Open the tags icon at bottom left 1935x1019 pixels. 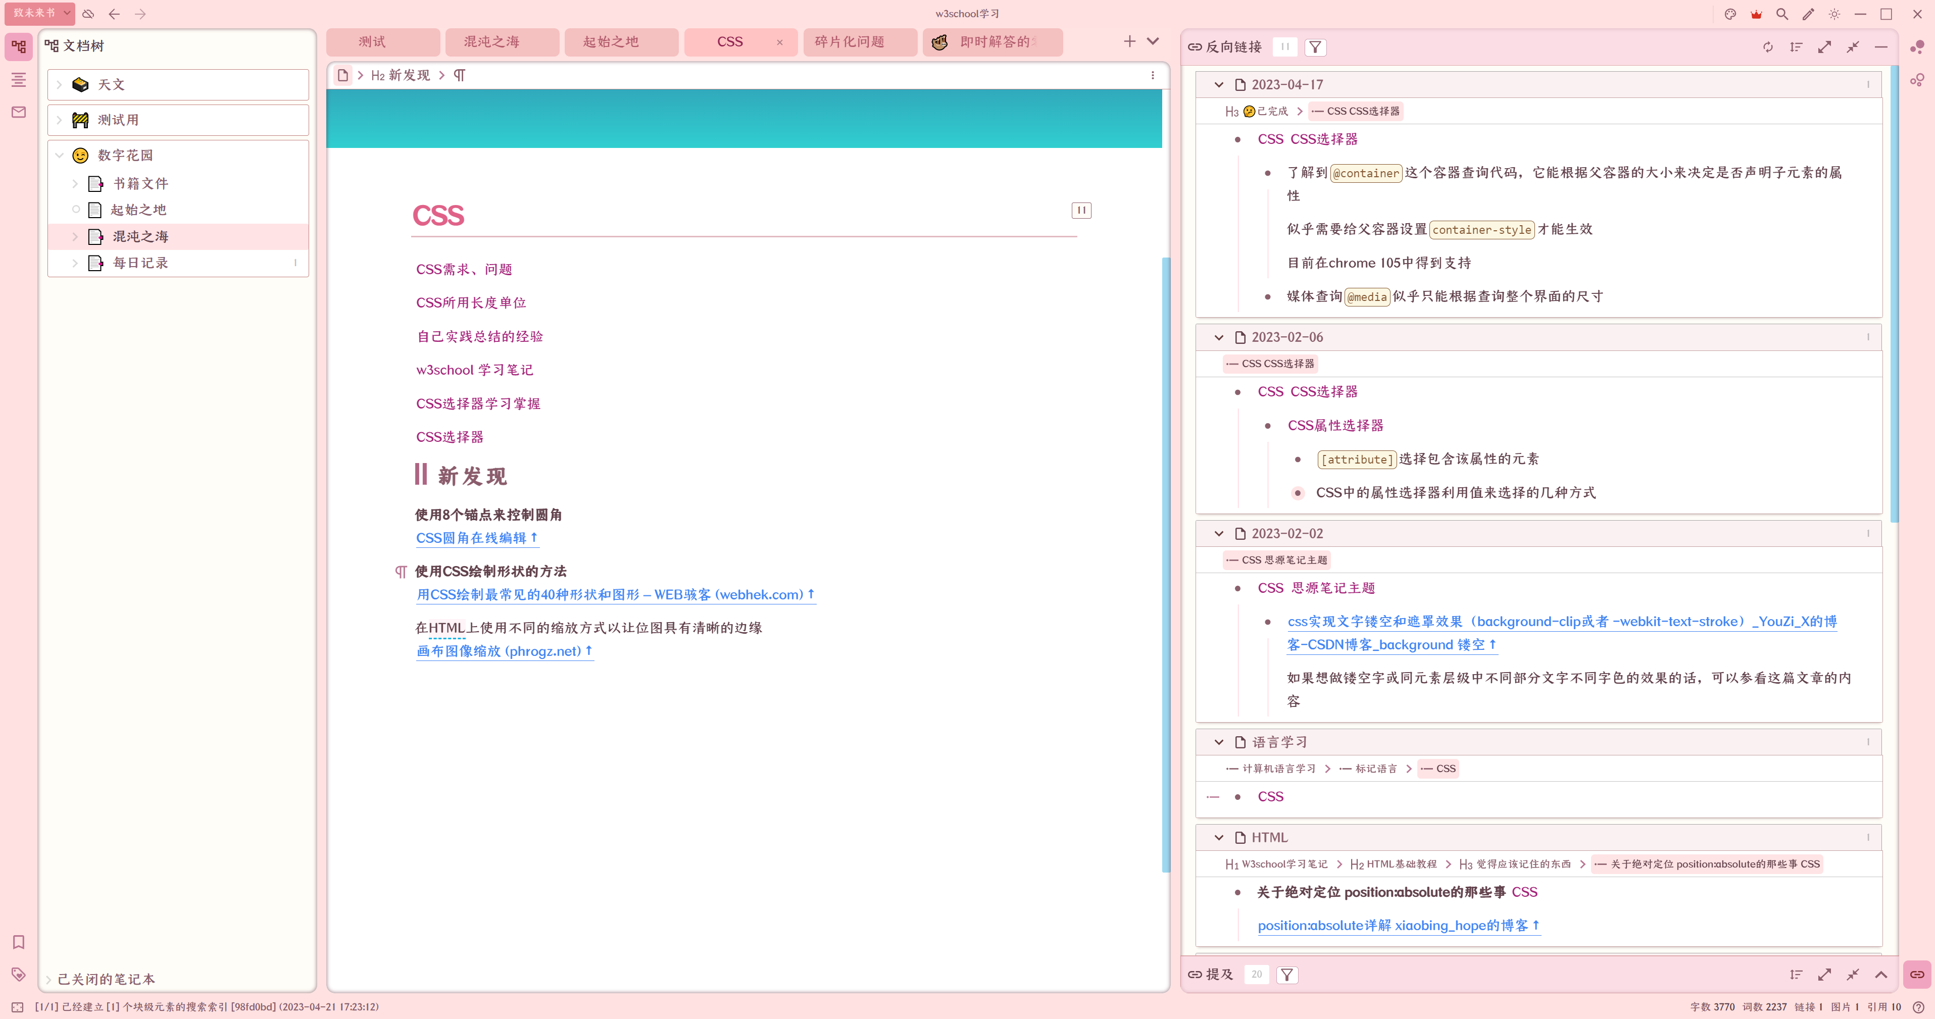coord(19,974)
